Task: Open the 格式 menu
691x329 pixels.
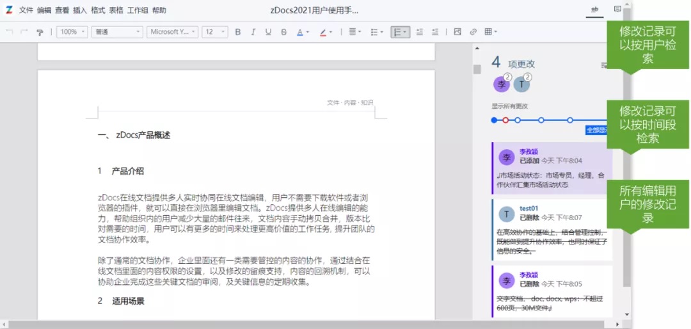Action: tap(98, 10)
